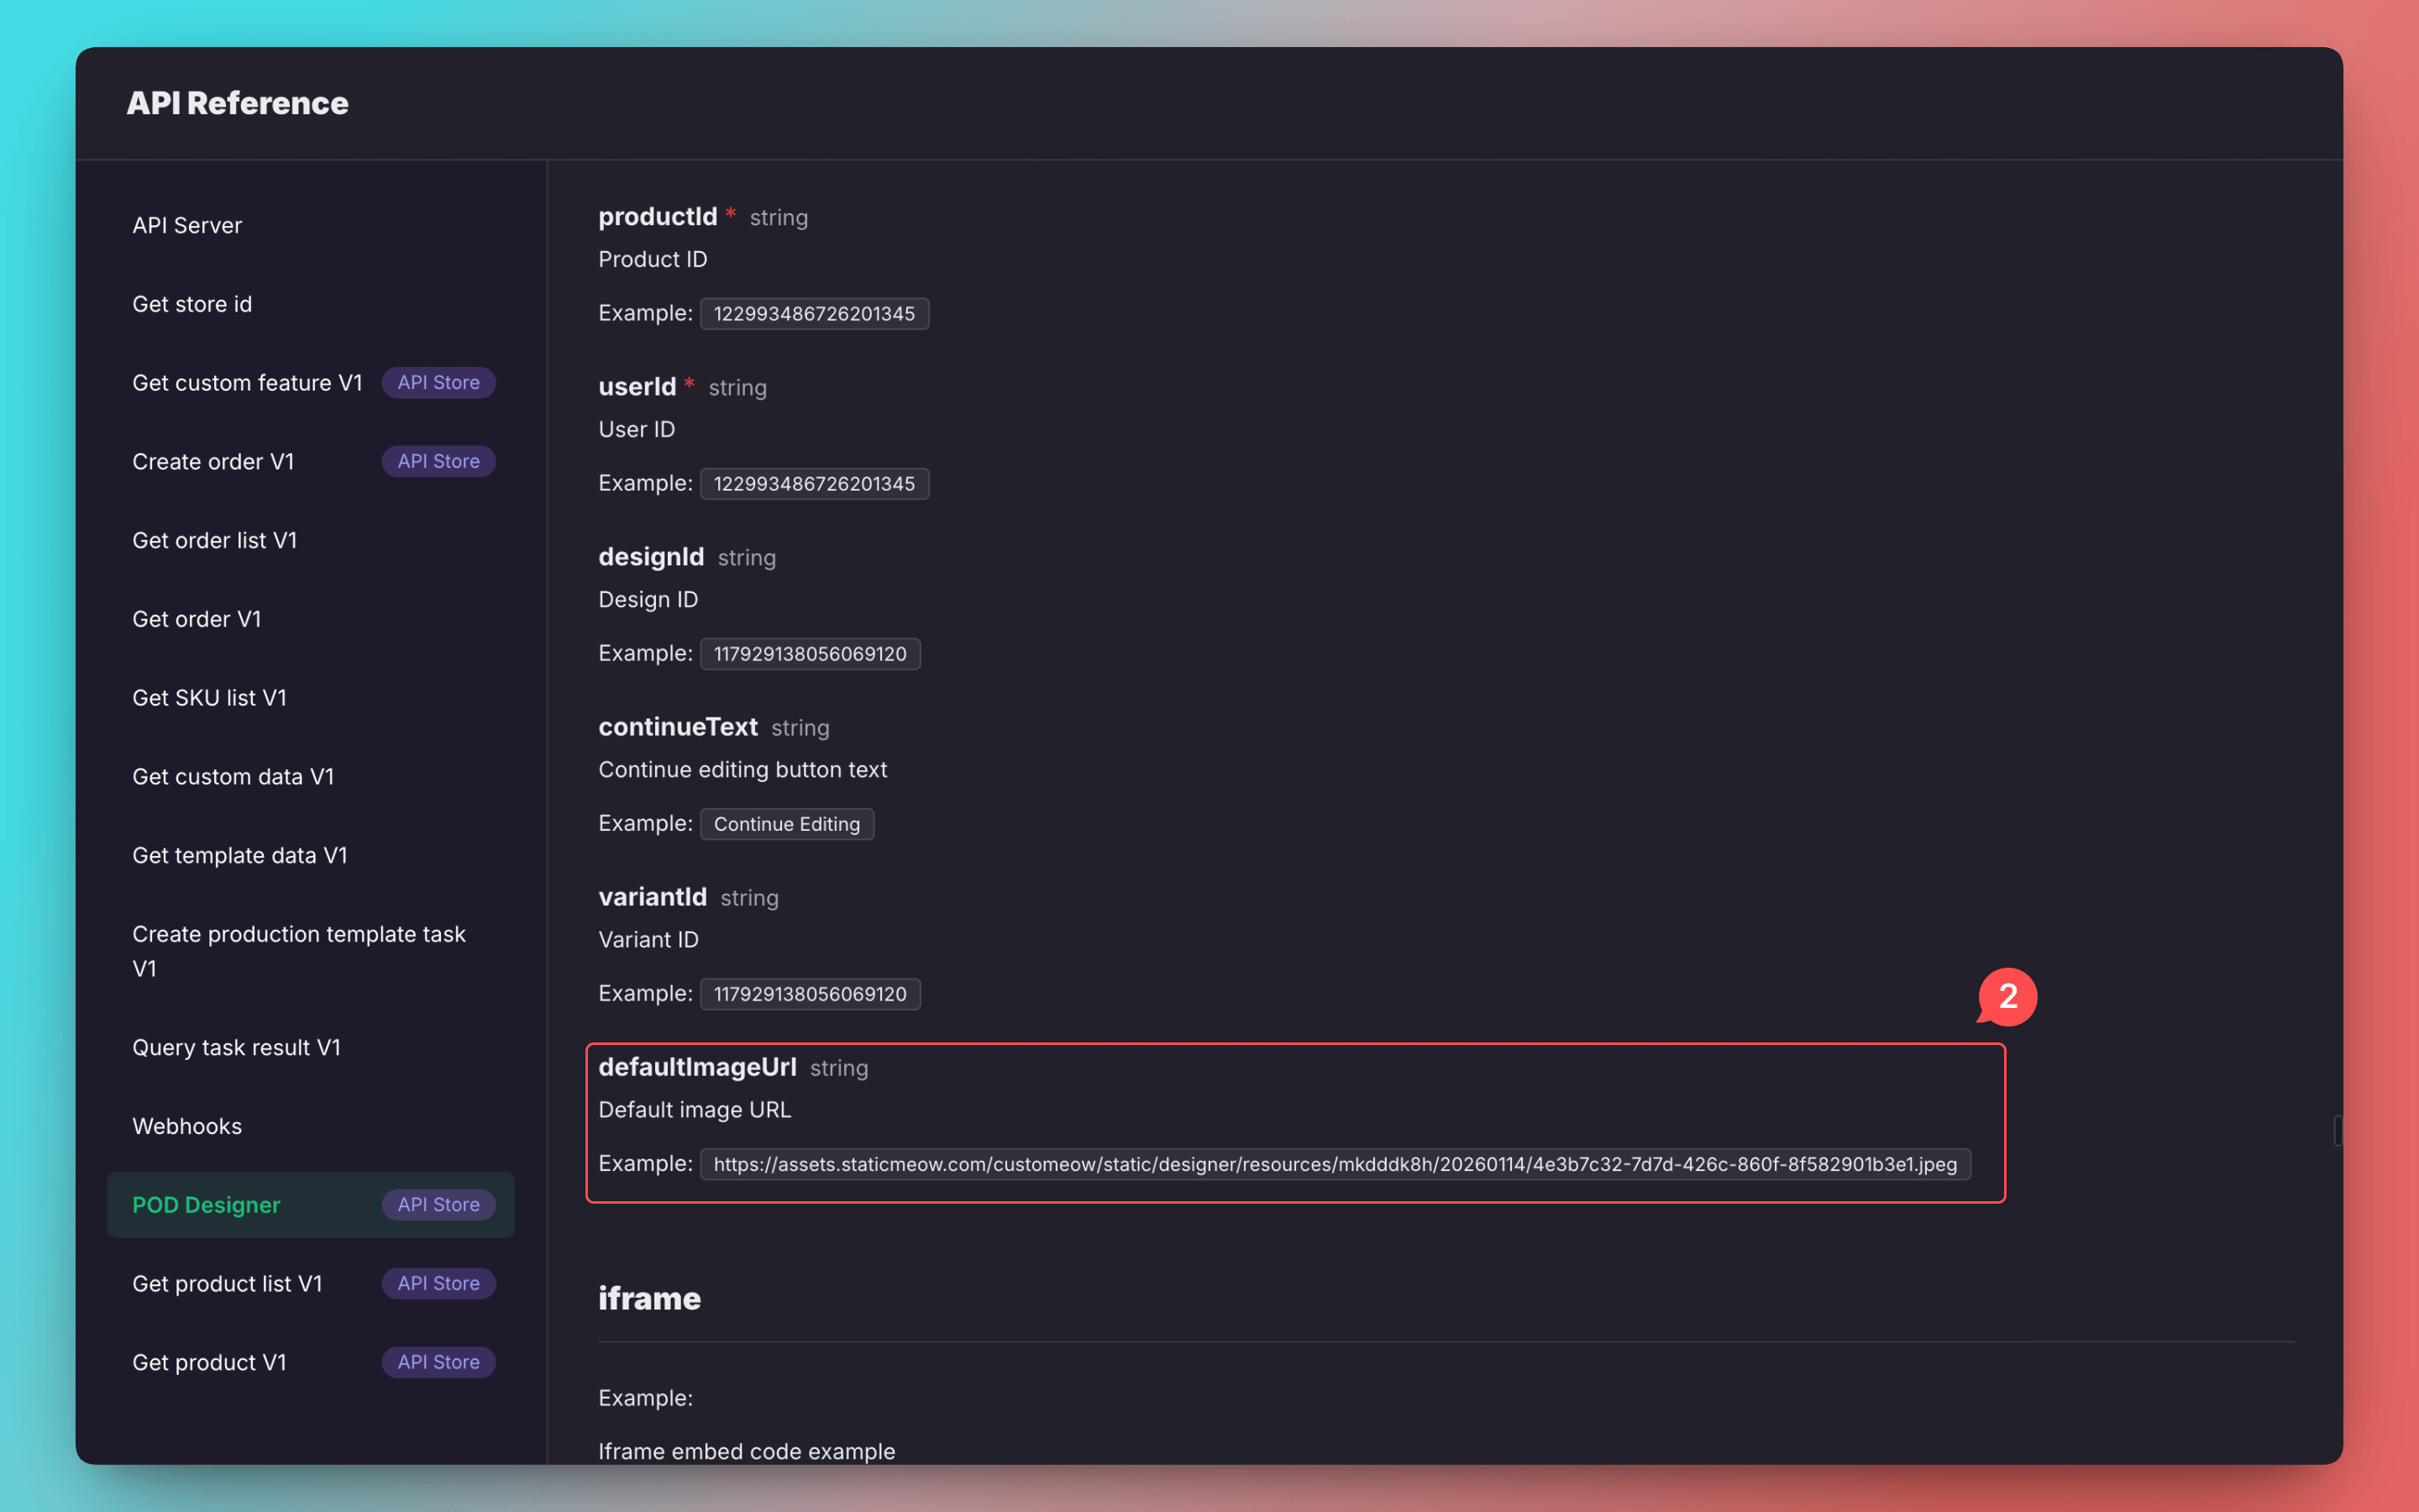The height and width of the screenshot is (1512, 2419).
Task: Open Create production template task V1
Action: tap(298, 950)
